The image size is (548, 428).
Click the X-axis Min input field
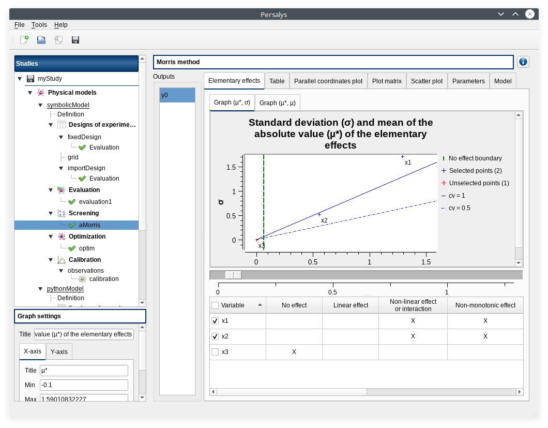pos(84,385)
